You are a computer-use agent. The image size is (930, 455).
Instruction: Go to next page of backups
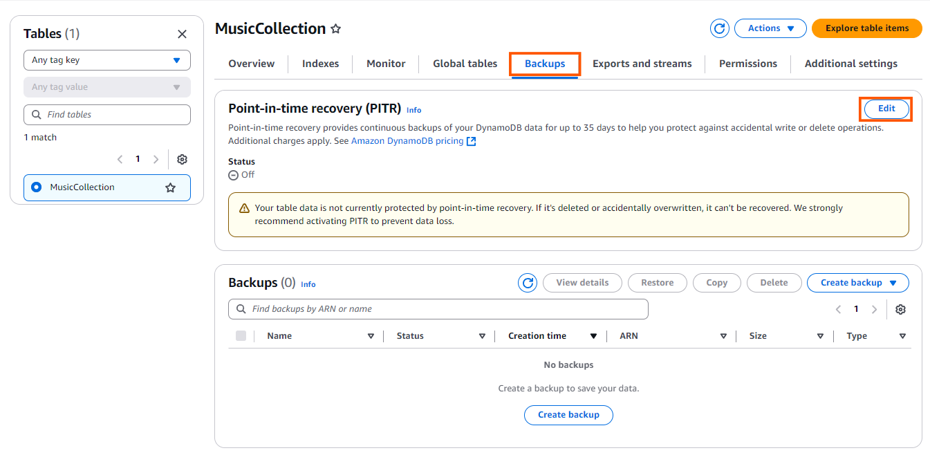(x=874, y=309)
